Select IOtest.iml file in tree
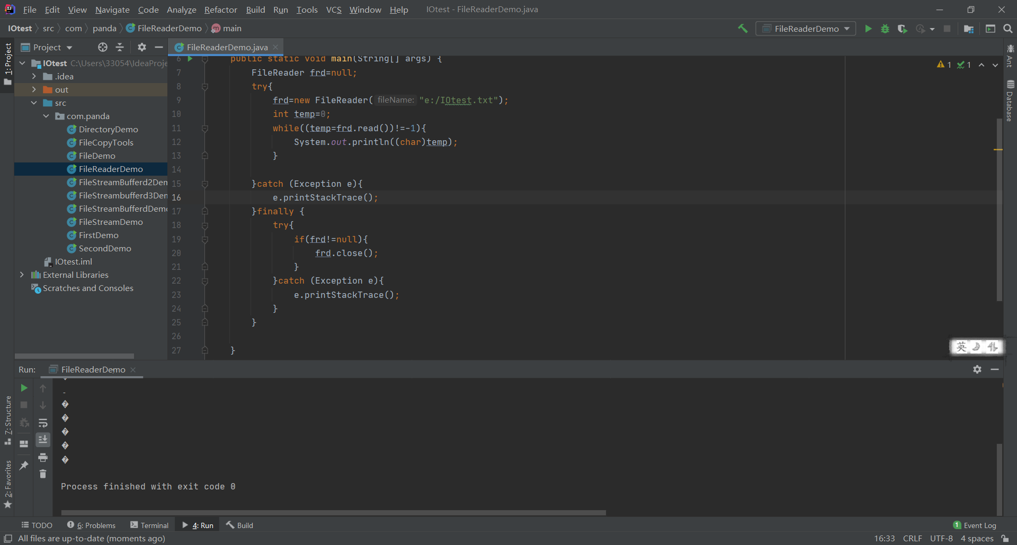Image resolution: width=1017 pixels, height=545 pixels. pos(73,261)
